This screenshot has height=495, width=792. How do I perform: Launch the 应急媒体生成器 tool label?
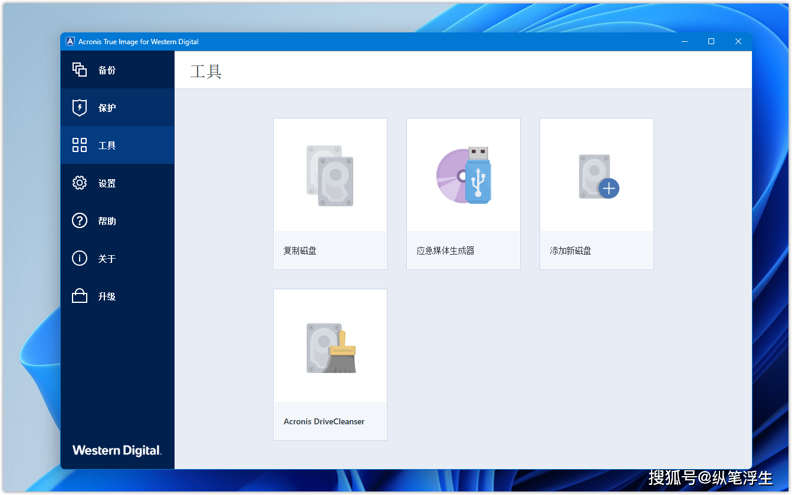[445, 250]
